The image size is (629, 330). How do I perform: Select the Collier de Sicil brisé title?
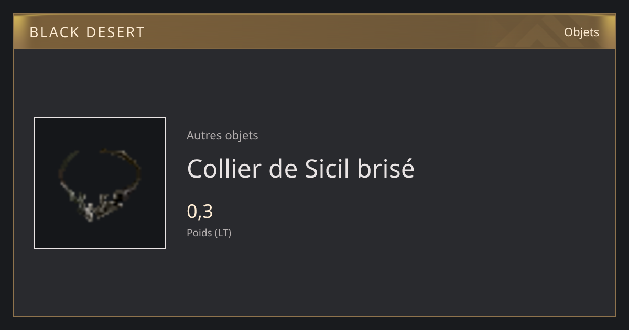300,169
